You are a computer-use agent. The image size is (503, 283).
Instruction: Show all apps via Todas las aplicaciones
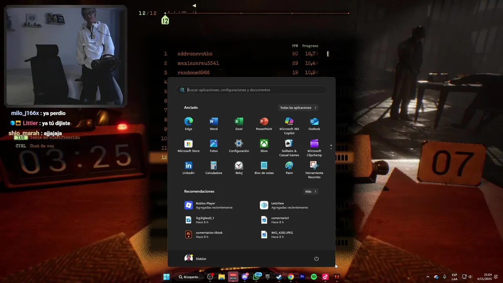298,108
